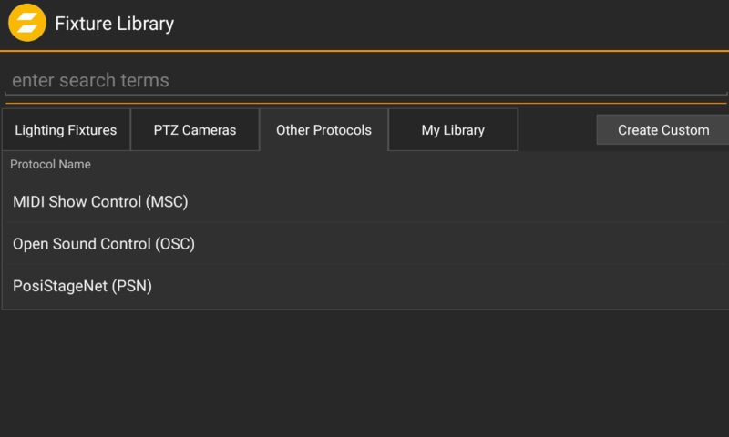Click the OSC abbreviation in the second row
The width and height of the screenshot is (729, 437).
click(175, 244)
